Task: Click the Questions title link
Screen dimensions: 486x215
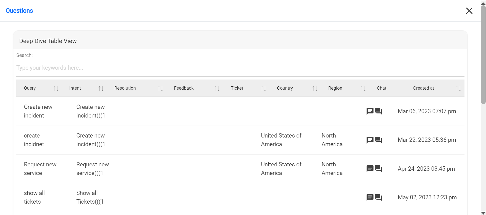Action: pyautogui.click(x=19, y=11)
